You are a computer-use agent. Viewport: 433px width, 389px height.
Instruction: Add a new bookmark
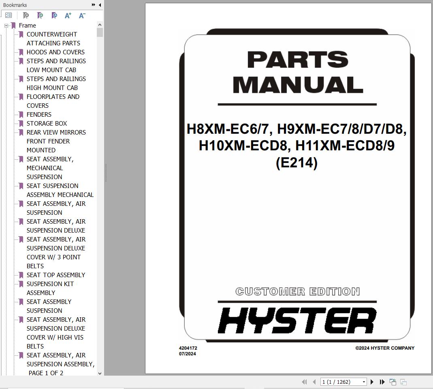click(x=40, y=15)
